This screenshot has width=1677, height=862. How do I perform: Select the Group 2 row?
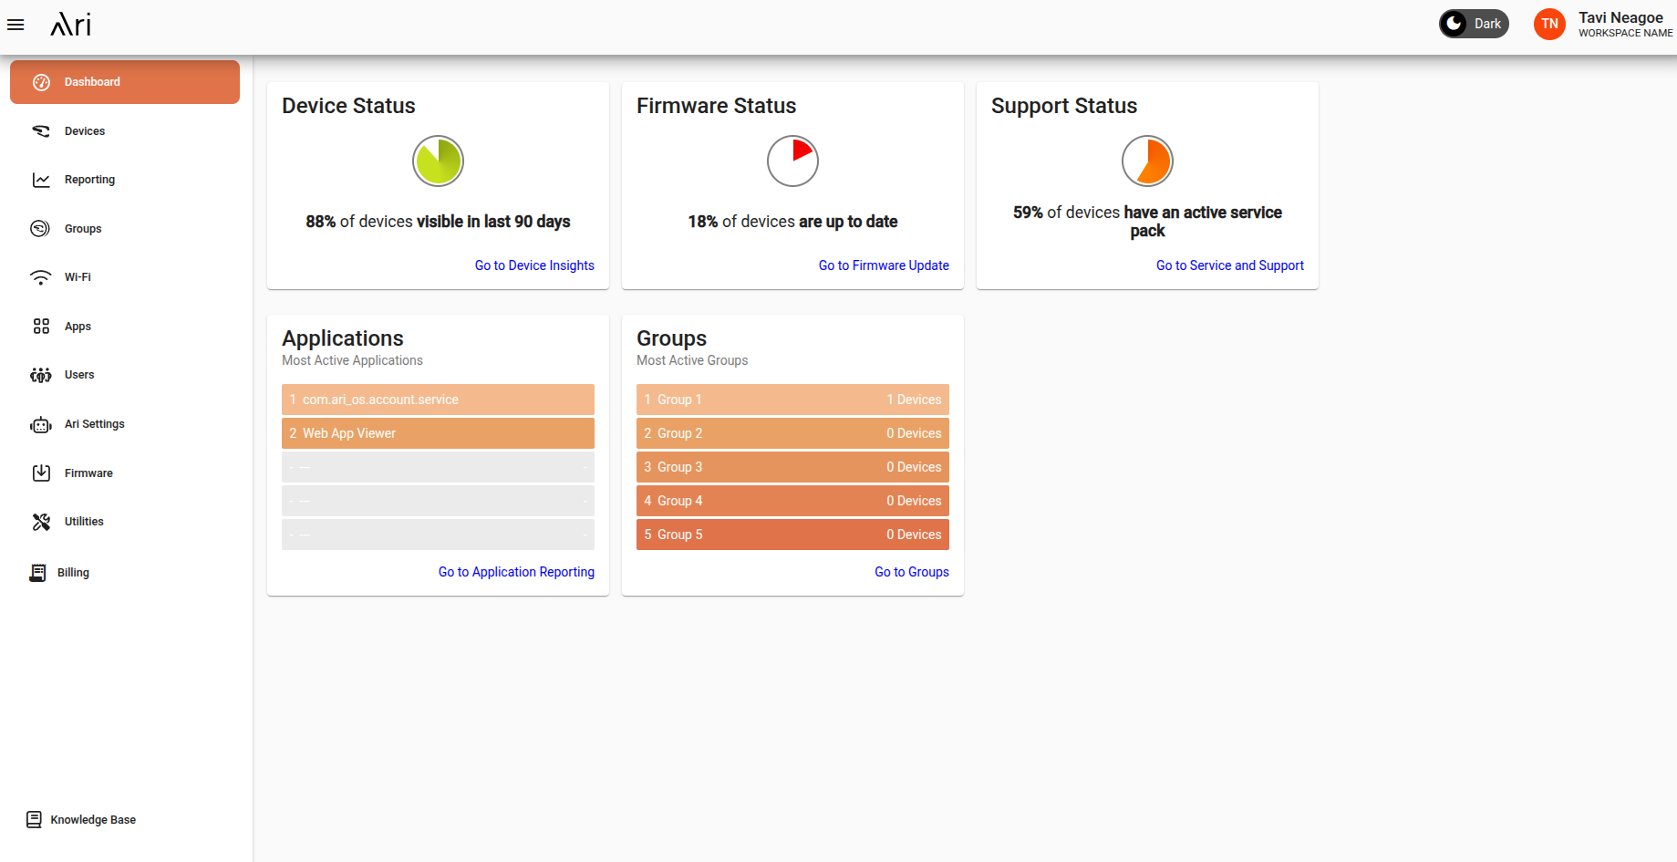[x=792, y=433]
